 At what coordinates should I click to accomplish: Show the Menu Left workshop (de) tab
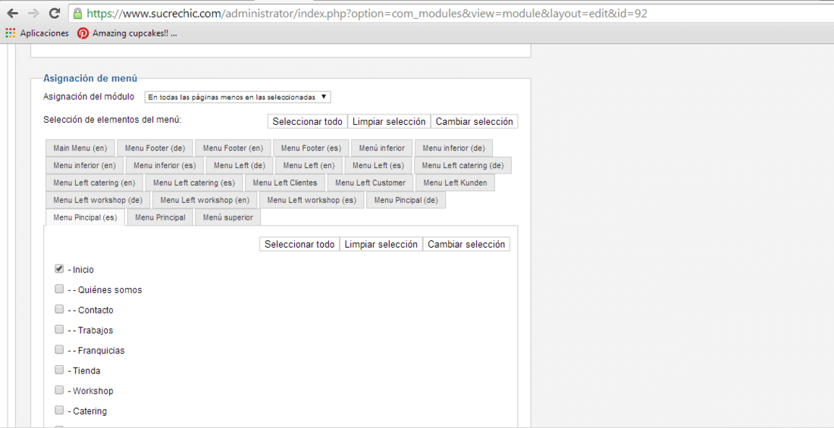pyautogui.click(x=97, y=200)
